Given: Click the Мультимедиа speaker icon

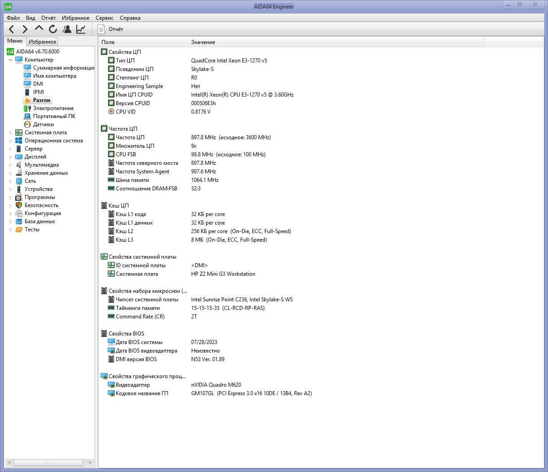Looking at the screenshot, I should pos(19,165).
